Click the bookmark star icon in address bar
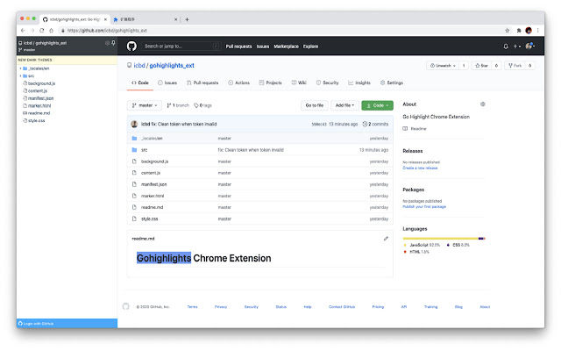Viewport: 561px width, 351px height. pos(507,31)
